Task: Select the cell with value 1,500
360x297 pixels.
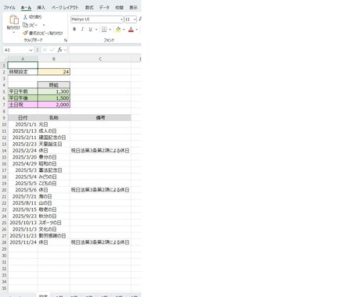Action: [x=54, y=98]
